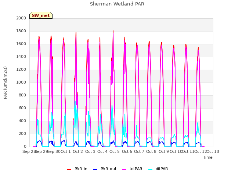Click the Oct 13 x-axis label

coord(213,151)
